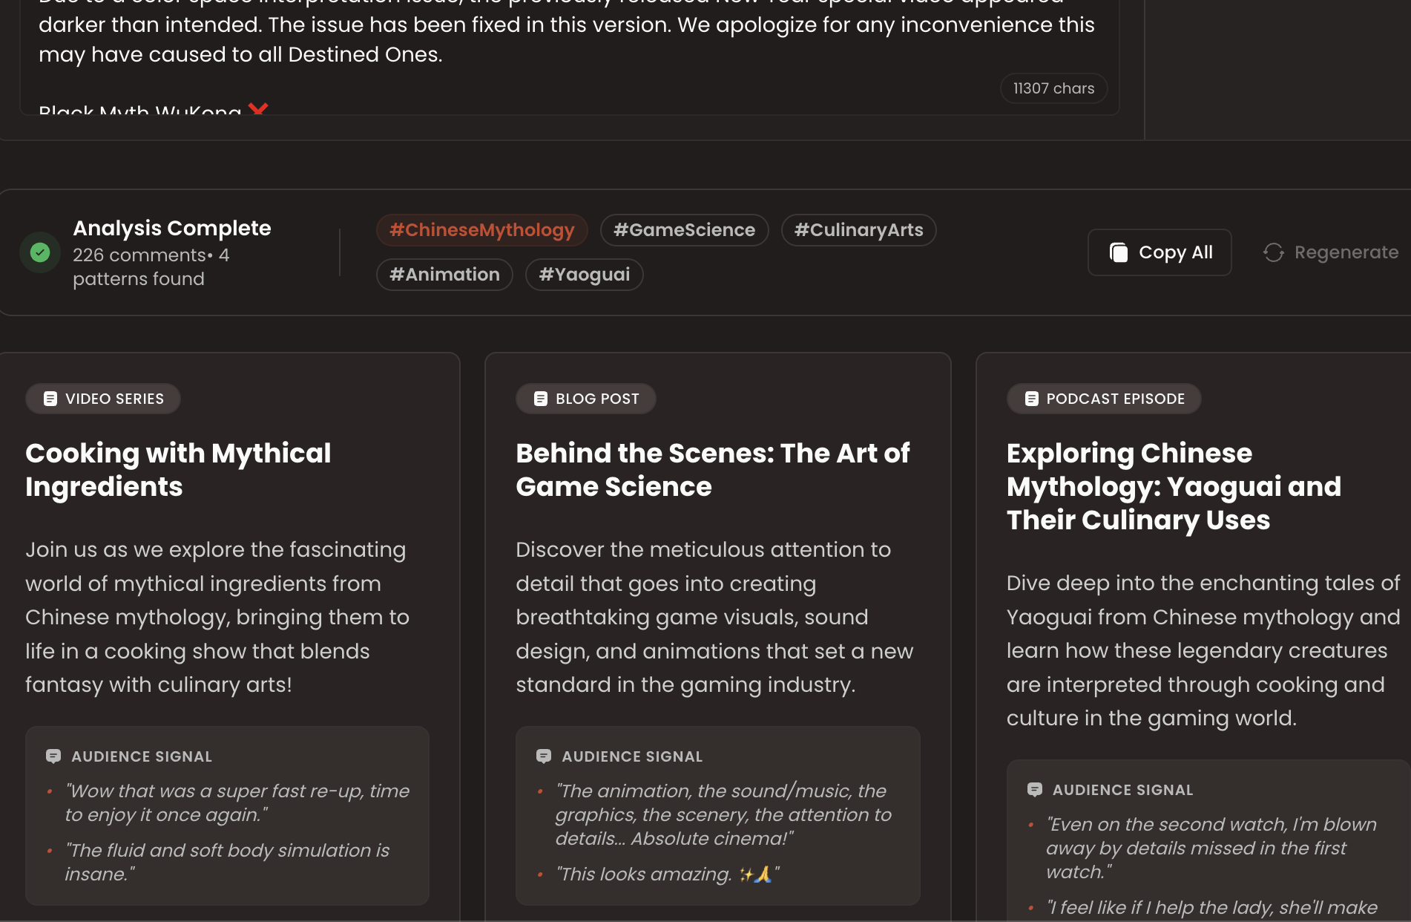Click the circular refresh icon next to Regenerate
This screenshot has height=922, width=1411.
coord(1274,252)
